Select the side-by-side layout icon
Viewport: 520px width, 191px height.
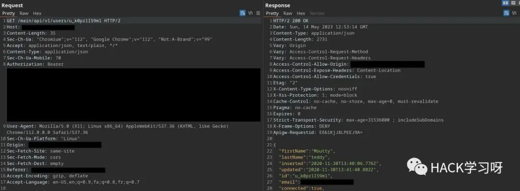tap(506, 3)
